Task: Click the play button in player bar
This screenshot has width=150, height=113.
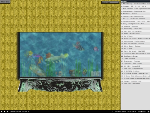Action: coord(4,111)
